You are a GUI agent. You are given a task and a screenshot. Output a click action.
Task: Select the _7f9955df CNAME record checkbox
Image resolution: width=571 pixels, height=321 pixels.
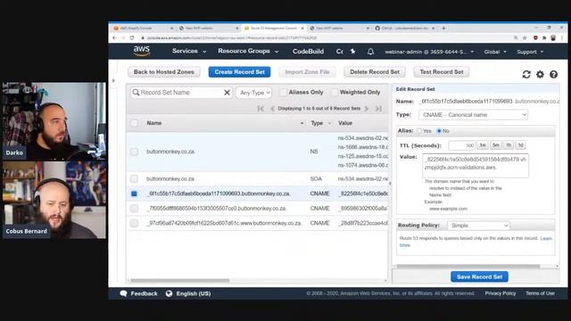[134, 208]
